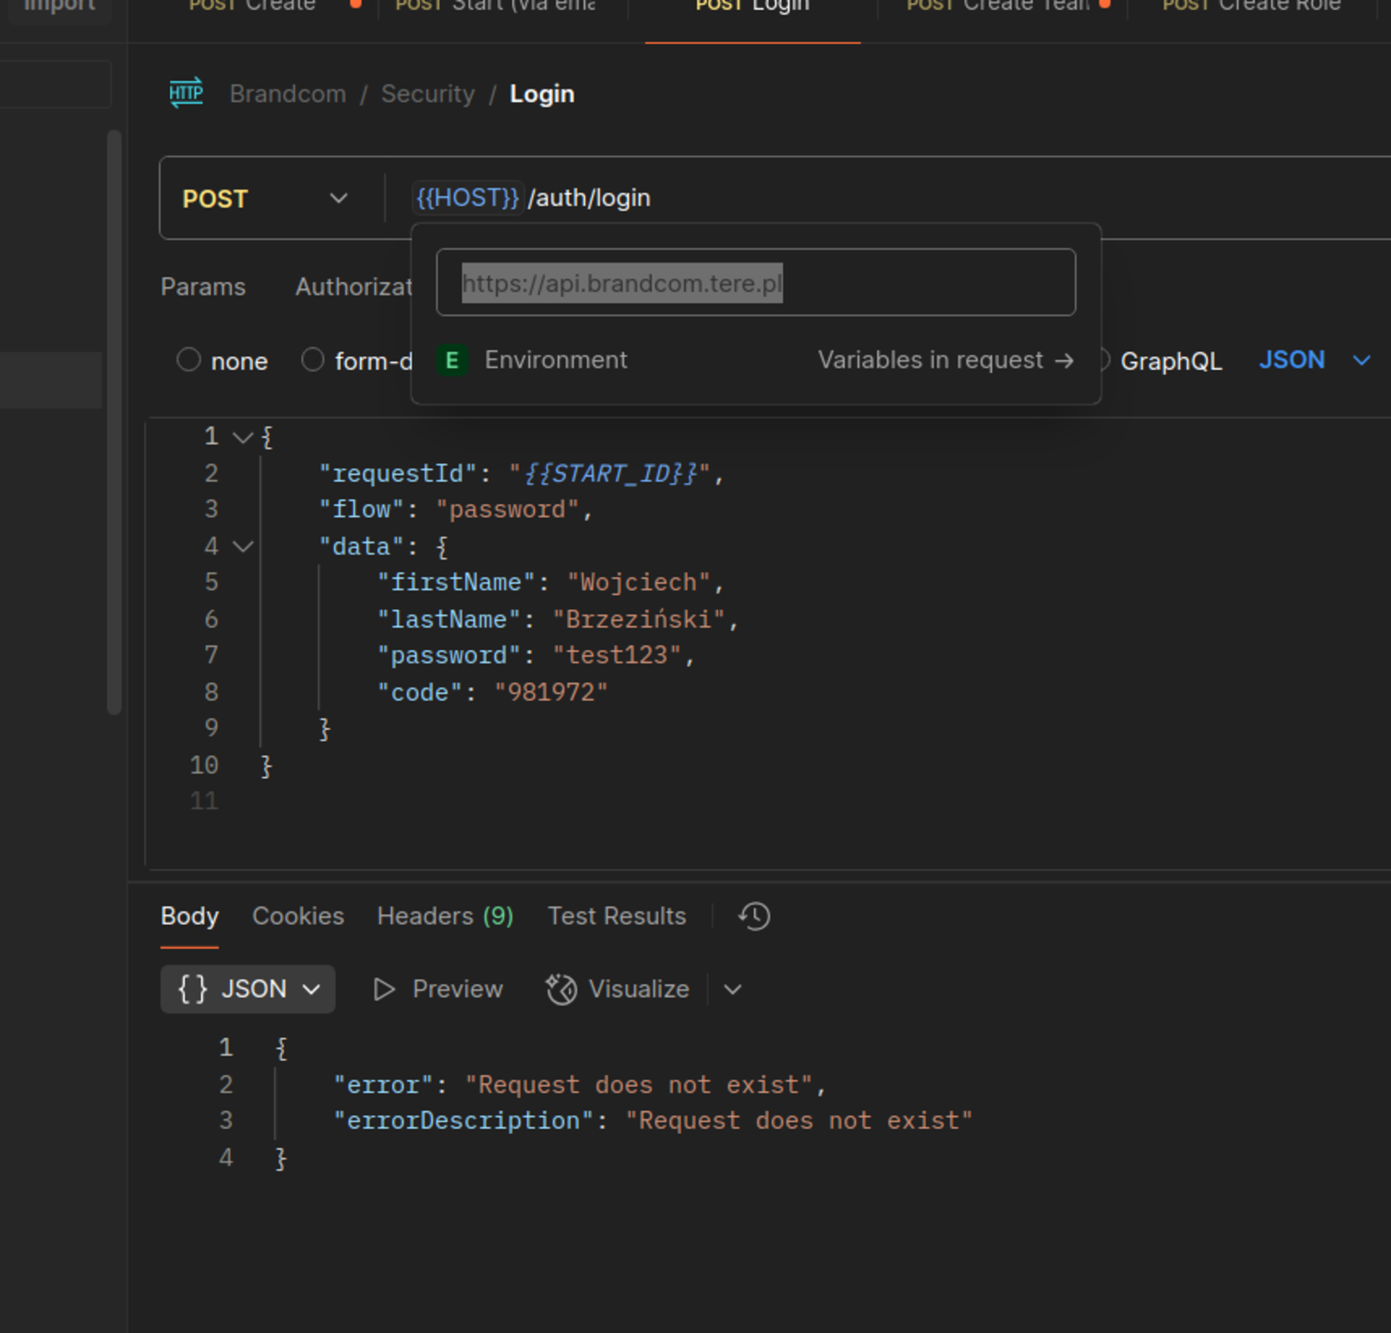Expand the chevron next to Visualize

pyautogui.click(x=732, y=989)
